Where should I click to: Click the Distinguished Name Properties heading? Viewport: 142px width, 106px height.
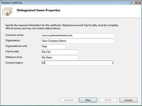39,10
